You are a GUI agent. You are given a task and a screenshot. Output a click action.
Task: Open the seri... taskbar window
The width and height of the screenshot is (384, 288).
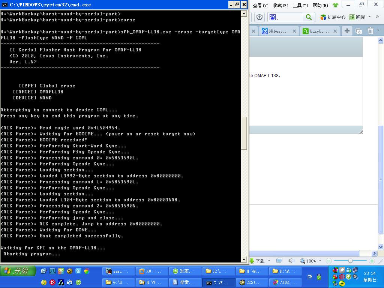tap(118, 271)
